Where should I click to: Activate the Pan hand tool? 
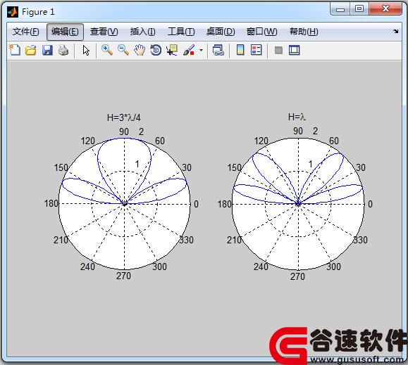[140, 50]
